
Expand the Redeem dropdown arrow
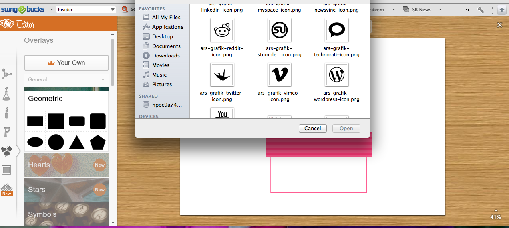pyautogui.click(x=394, y=10)
